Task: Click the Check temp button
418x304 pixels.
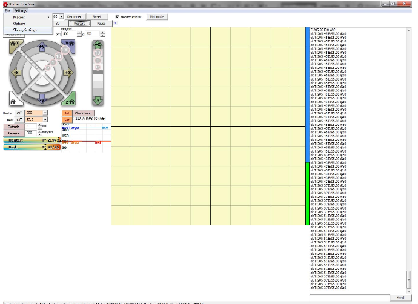Action: pyautogui.click(x=83, y=113)
